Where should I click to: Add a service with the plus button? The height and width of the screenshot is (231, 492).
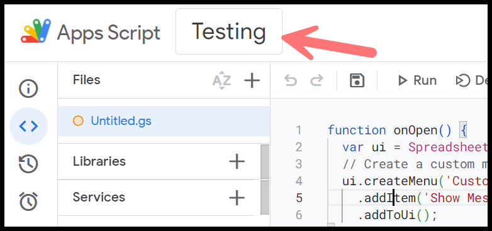pyautogui.click(x=237, y=197)
